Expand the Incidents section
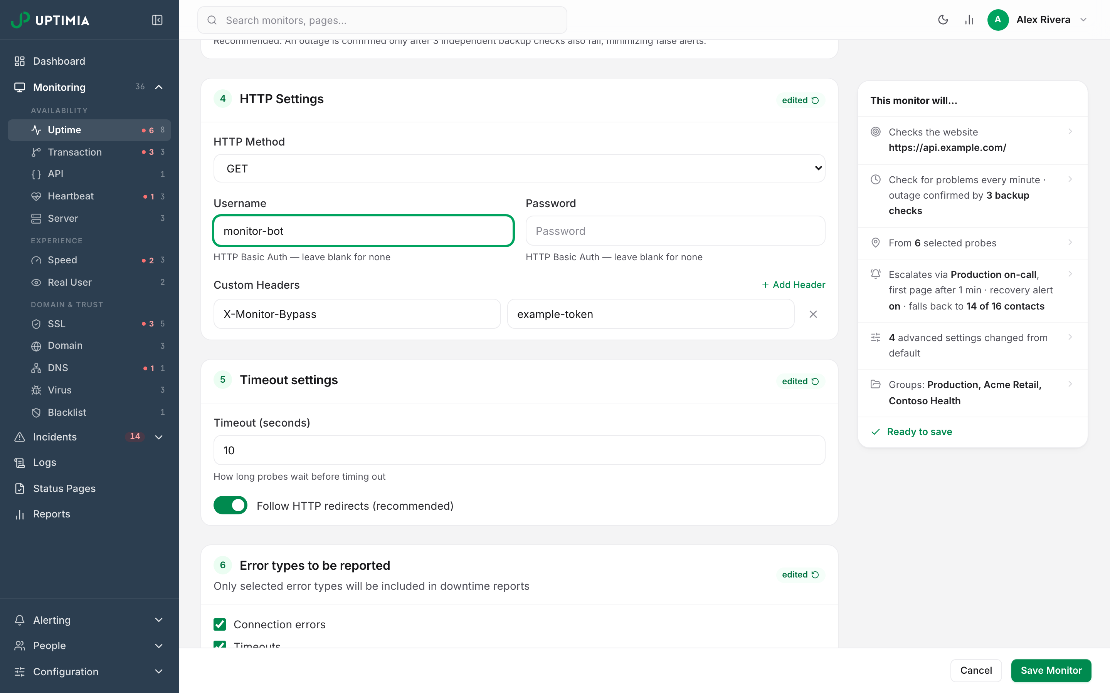 tap(159, 437)
